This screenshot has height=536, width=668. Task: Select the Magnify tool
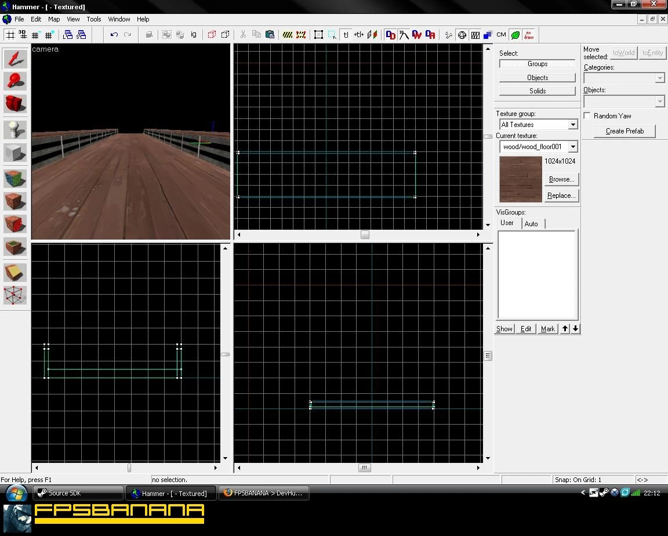click(15, 81)
